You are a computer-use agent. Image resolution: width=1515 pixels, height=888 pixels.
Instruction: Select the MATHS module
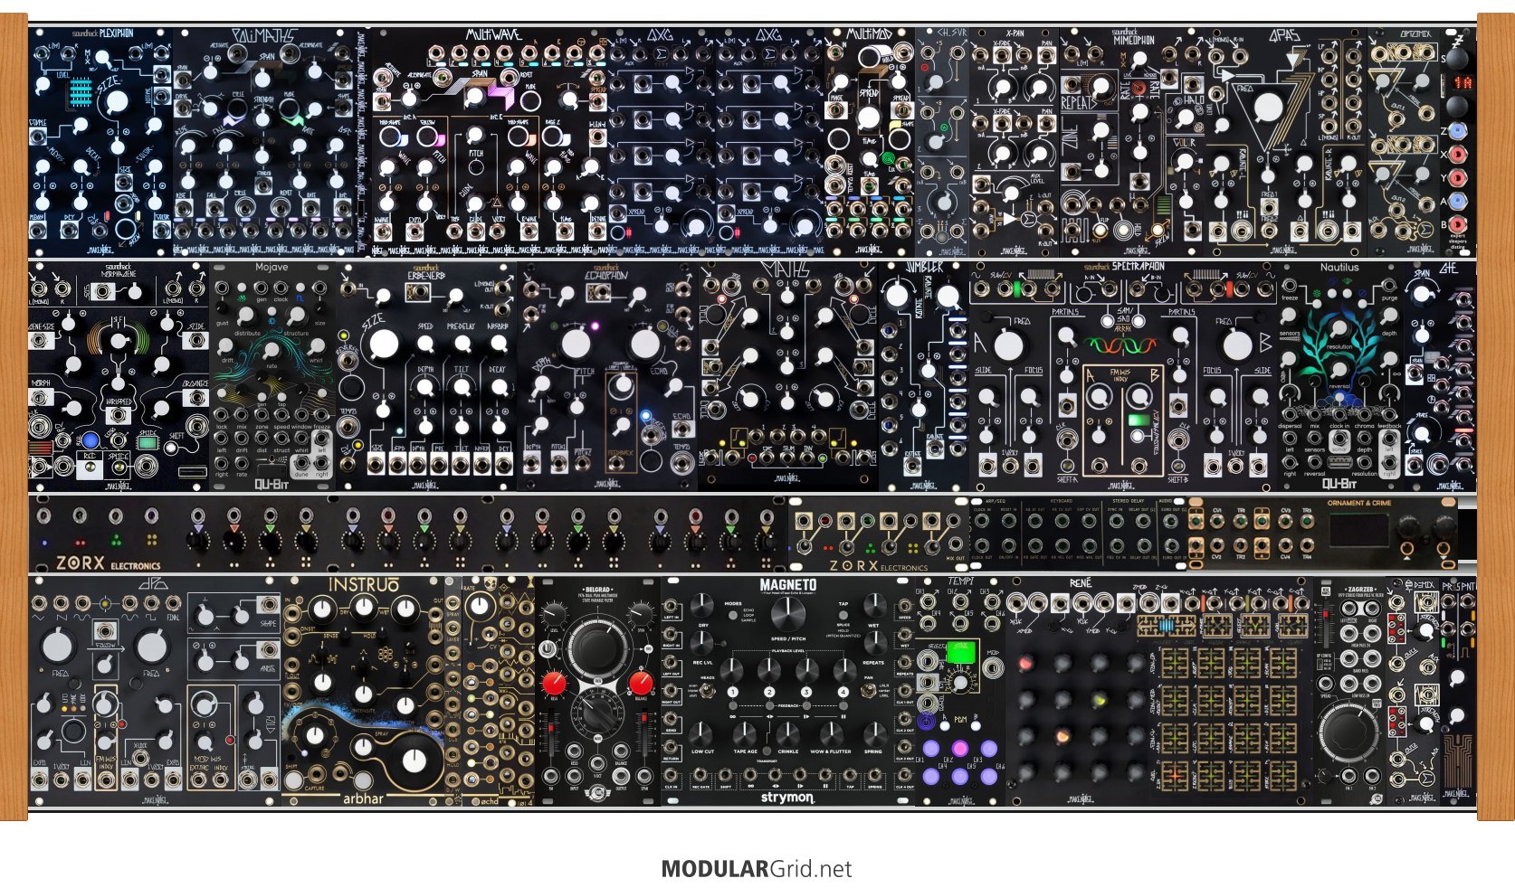(x=788, y=376)
